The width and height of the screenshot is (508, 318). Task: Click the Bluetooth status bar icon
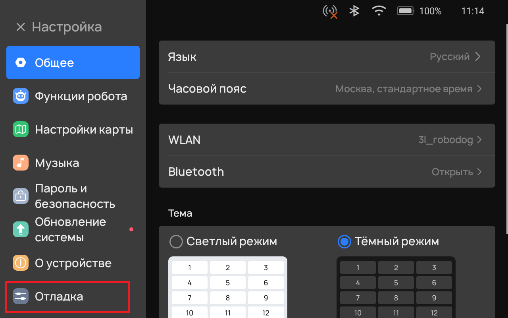pos(354,11)
